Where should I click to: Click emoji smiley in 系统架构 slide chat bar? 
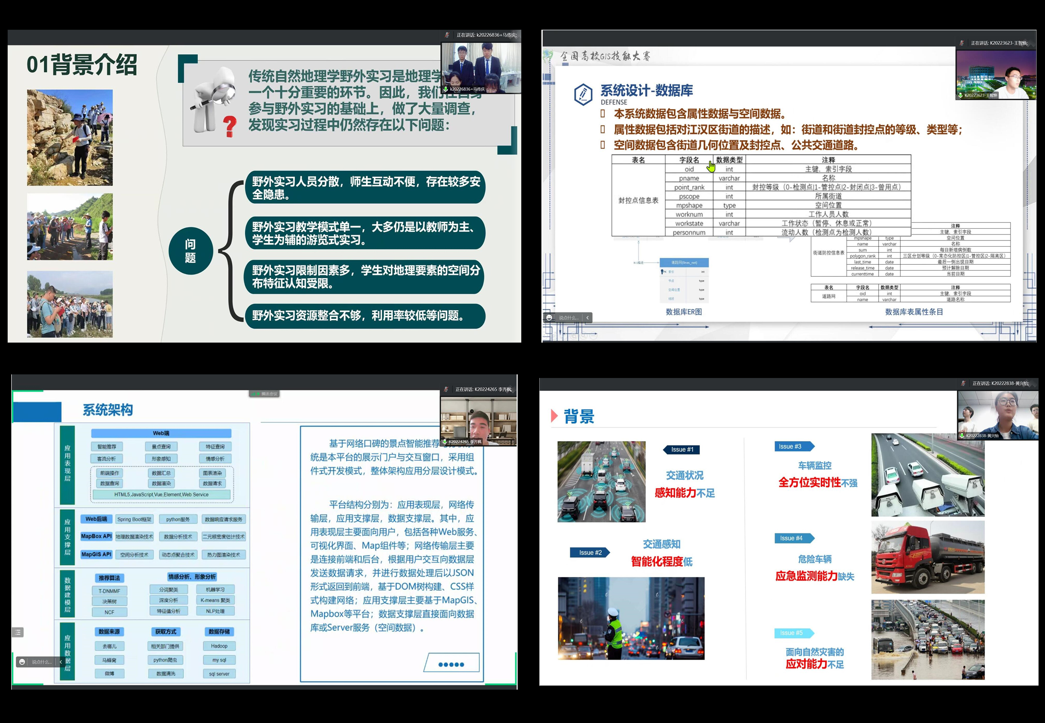(22, 662)
